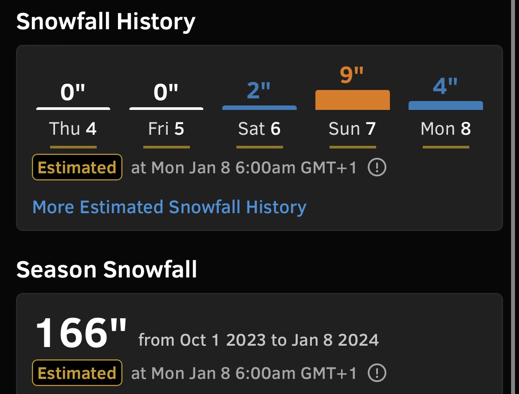
Task: Click the white zero bar for Friday
Action: click(x=166, y=109)
